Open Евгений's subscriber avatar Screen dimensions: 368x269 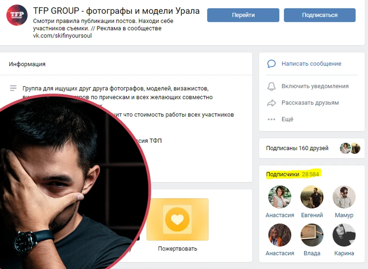coord(312,197)
